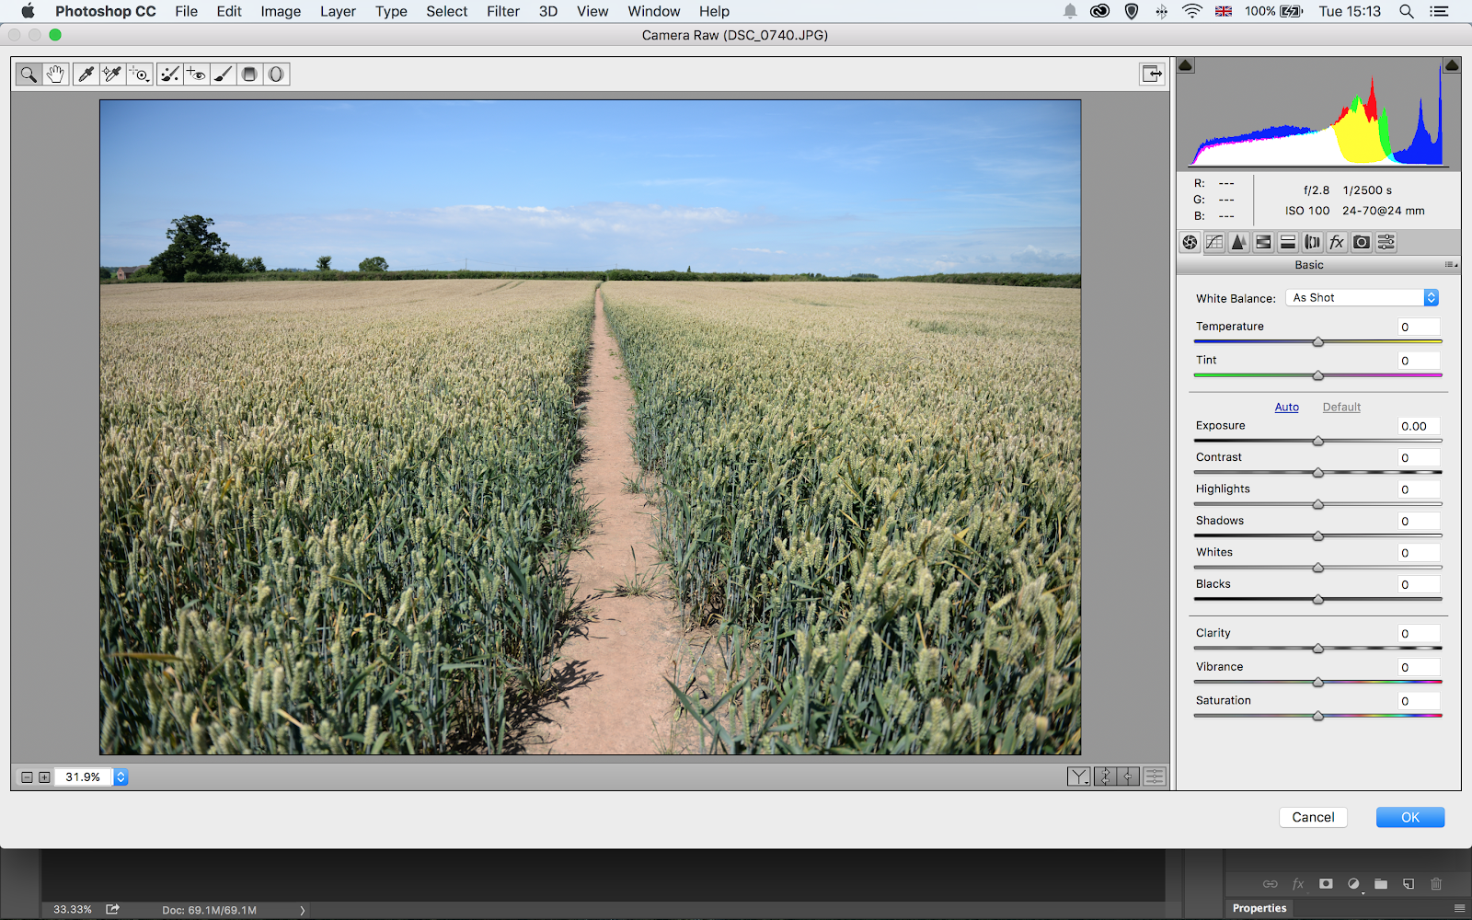Add layer mask in Photoshop Layers panel
1472x920 pixels.
[x=1326, y=884]
